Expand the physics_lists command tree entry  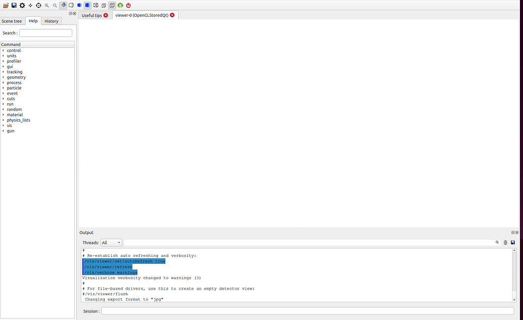click(19, 120)
